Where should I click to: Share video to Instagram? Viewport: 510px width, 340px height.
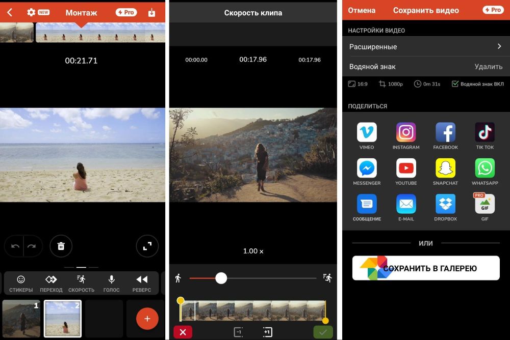coord(406,132)
